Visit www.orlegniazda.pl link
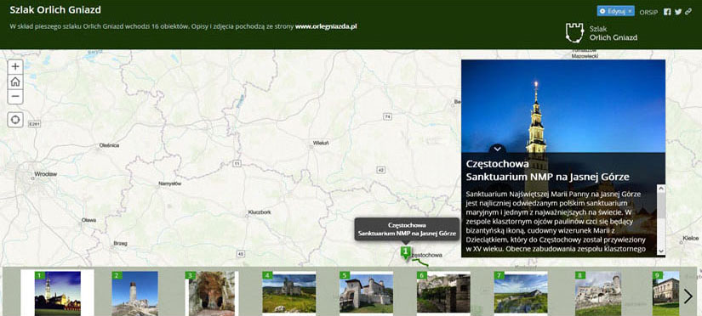This screenshot has height=316, width=702. pos(326,26)
